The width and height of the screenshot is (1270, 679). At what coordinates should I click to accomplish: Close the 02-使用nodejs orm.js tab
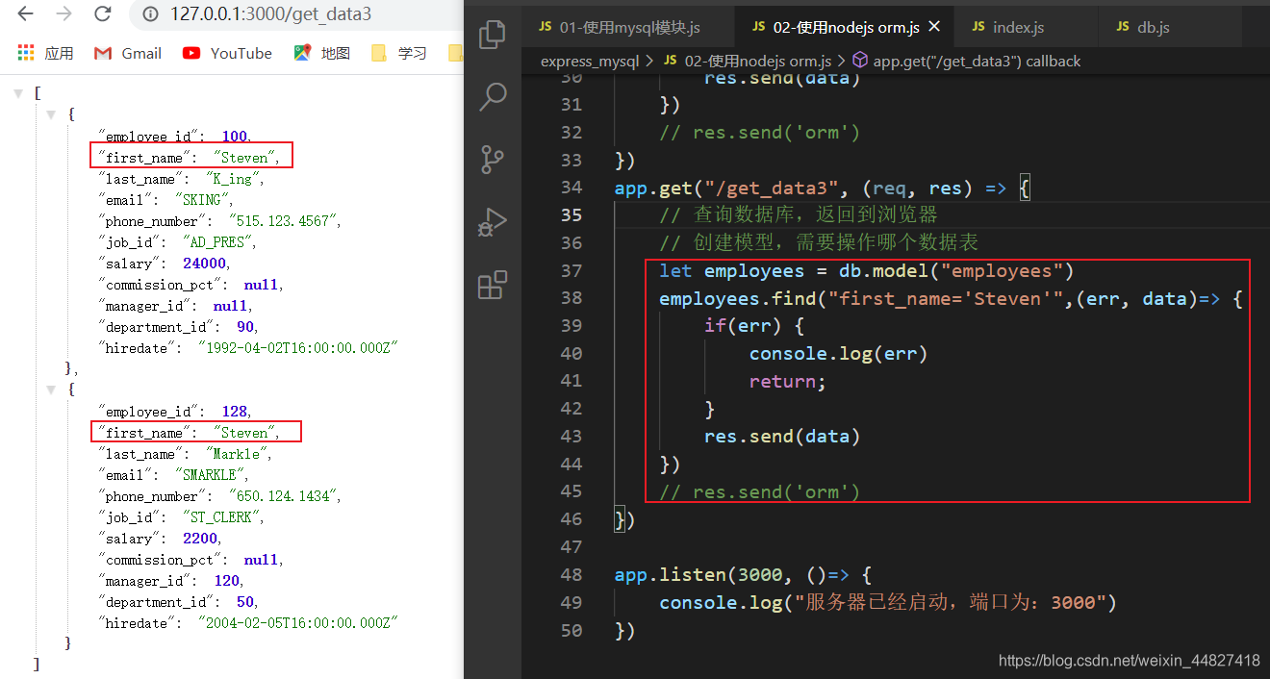tap(934, 27)
